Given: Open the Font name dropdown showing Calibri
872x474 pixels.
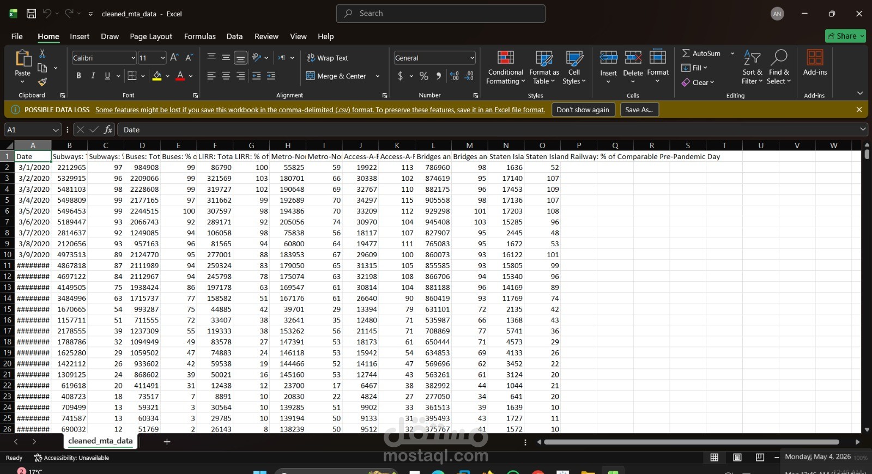Looking at the screenshot, I should (133, 58).
